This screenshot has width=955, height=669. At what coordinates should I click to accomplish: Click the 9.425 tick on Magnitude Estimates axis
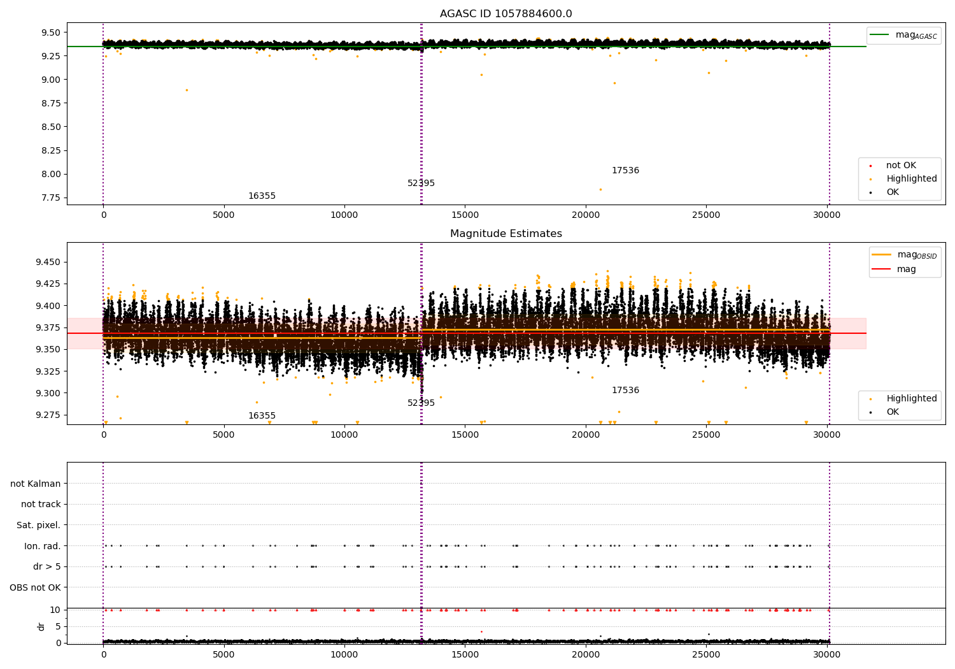click(48, 284)
